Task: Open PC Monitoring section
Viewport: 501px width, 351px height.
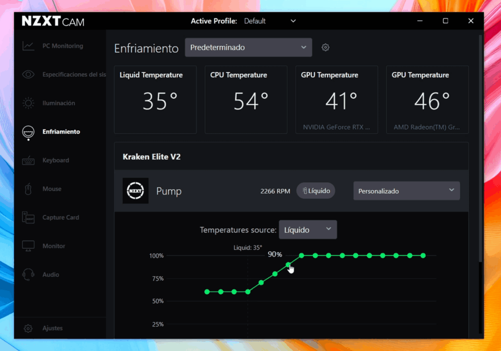Action: click(63, 46)
